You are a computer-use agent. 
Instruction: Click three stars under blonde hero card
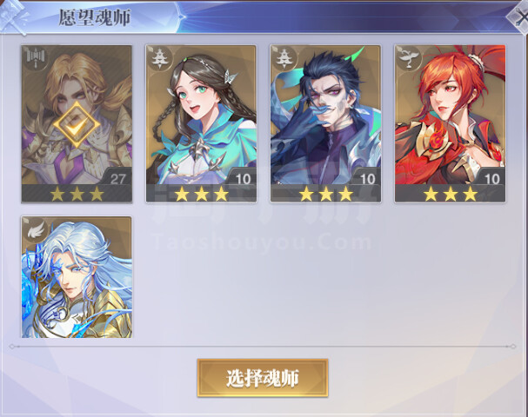(77, 194)
